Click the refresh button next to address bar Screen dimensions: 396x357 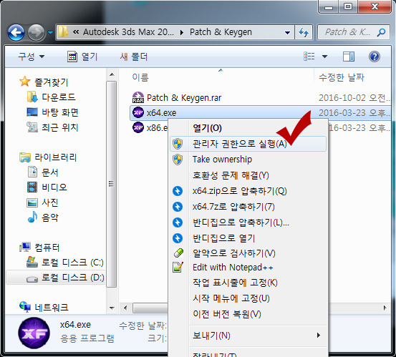point(304,32)
